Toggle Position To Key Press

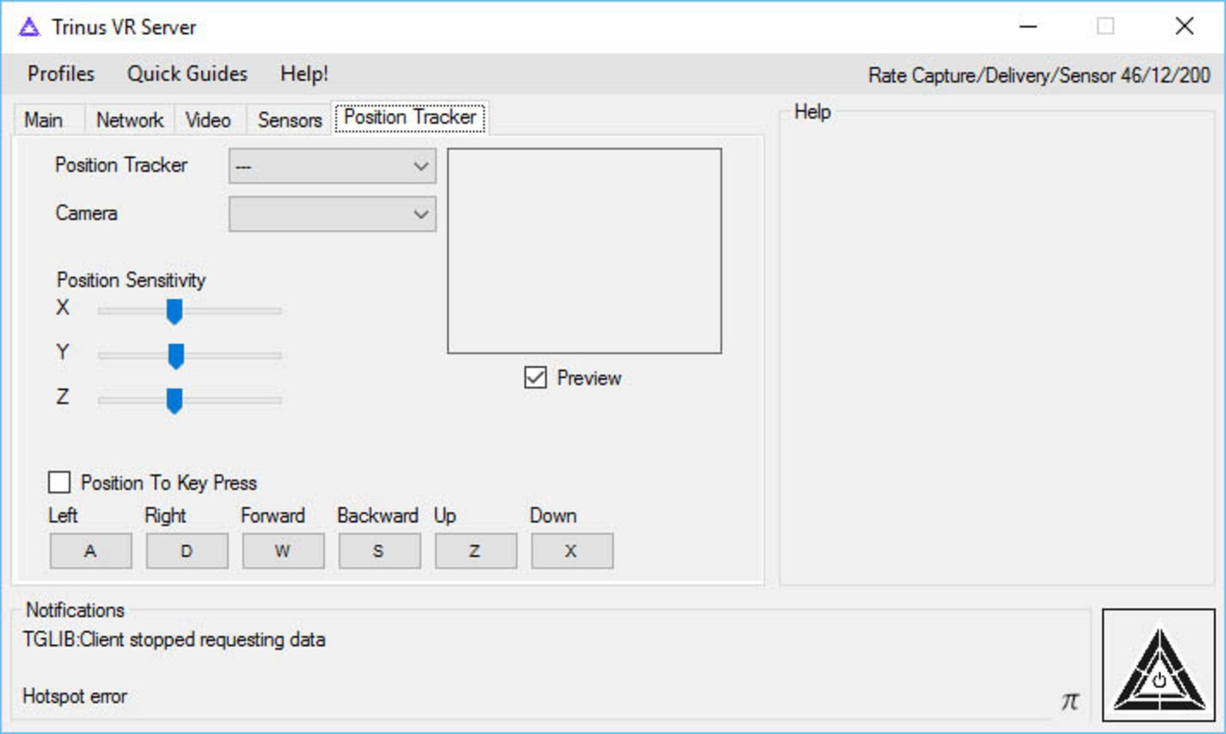(x=59, y=483)
